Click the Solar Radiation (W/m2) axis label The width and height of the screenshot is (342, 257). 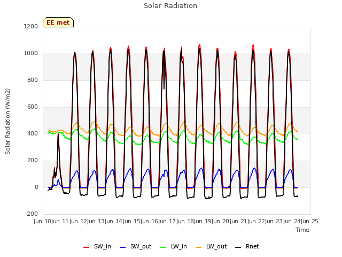tap(7, 122)
